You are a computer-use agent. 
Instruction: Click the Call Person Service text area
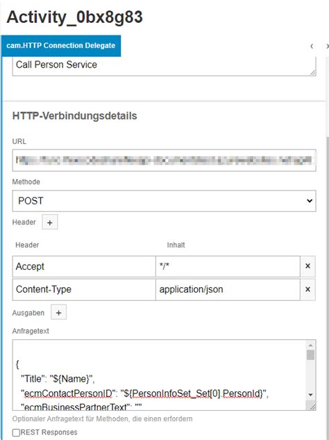tap(164, 66)
